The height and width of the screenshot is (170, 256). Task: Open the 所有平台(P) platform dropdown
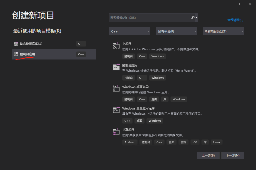[177, 31]
